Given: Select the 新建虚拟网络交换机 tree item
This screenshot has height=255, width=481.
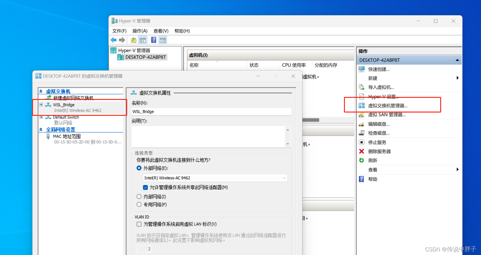Looking at the screenshot, I should tap(73, 98).
